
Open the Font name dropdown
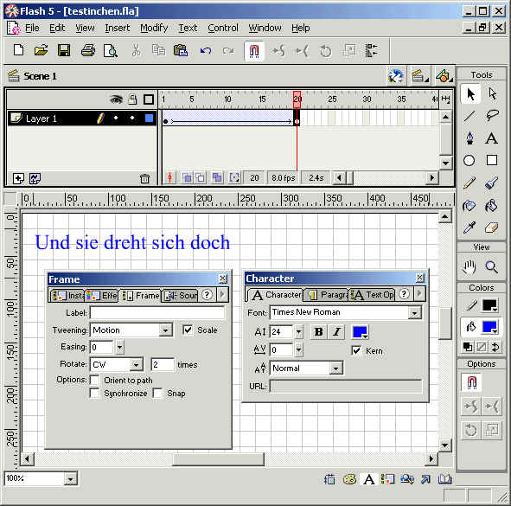(x=414, y=314)
